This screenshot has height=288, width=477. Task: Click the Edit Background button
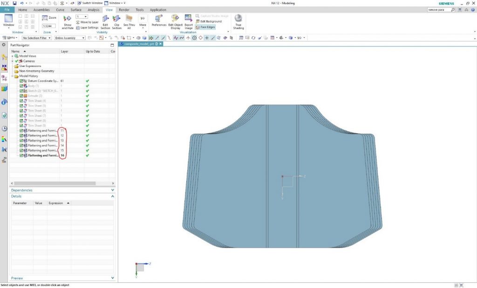[x=211, y=21]
